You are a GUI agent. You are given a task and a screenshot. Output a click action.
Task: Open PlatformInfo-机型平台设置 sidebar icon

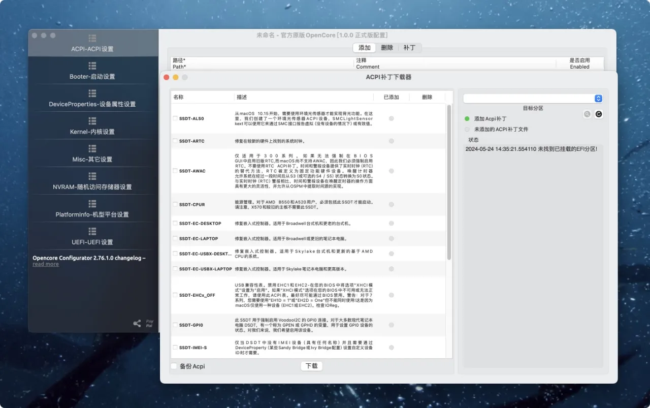(92, 203)
